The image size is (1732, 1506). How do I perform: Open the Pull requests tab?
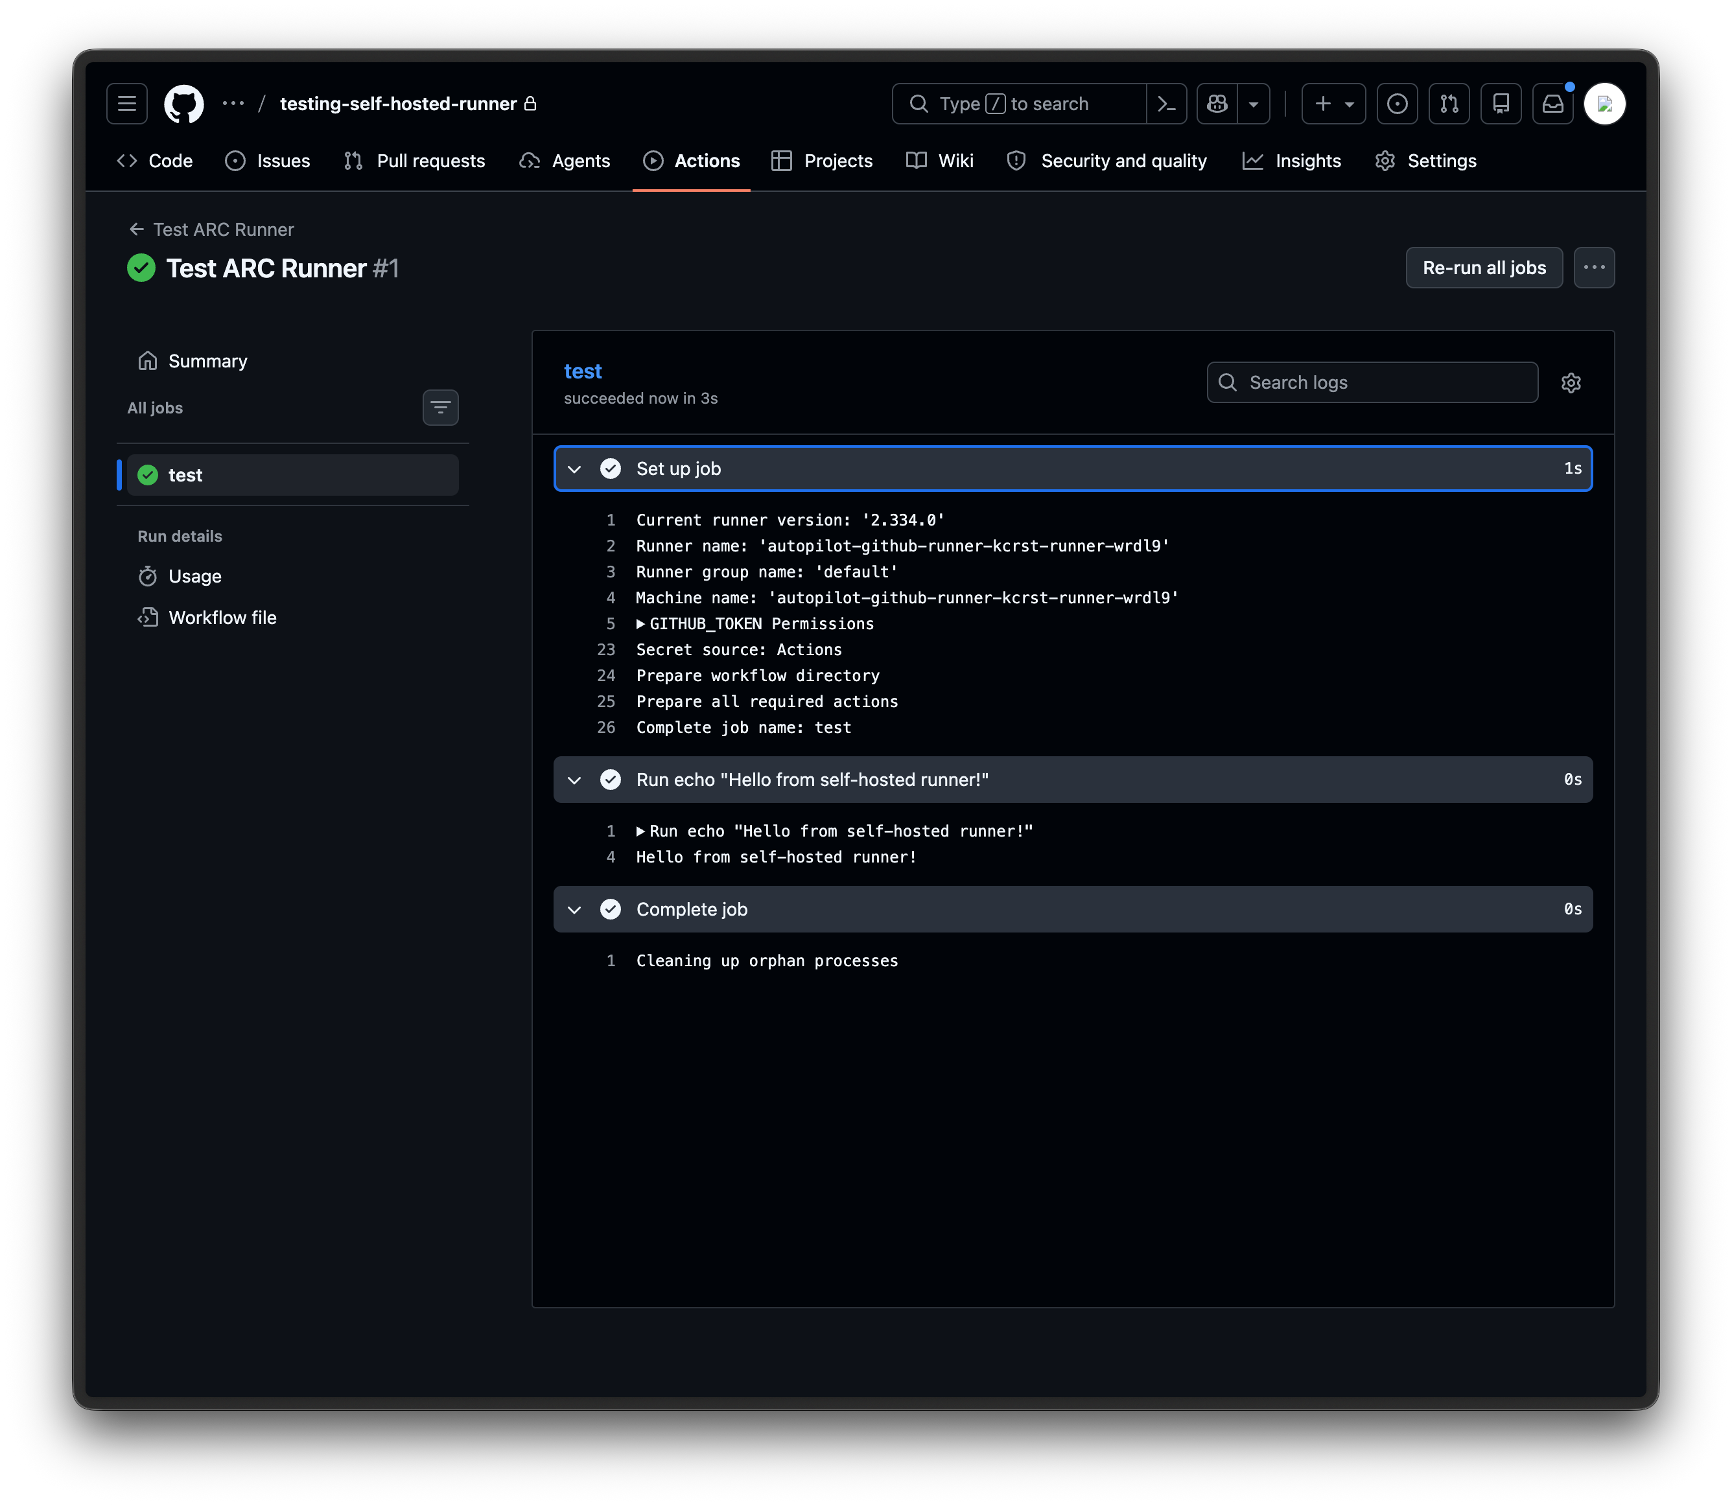tap(414, 161)
